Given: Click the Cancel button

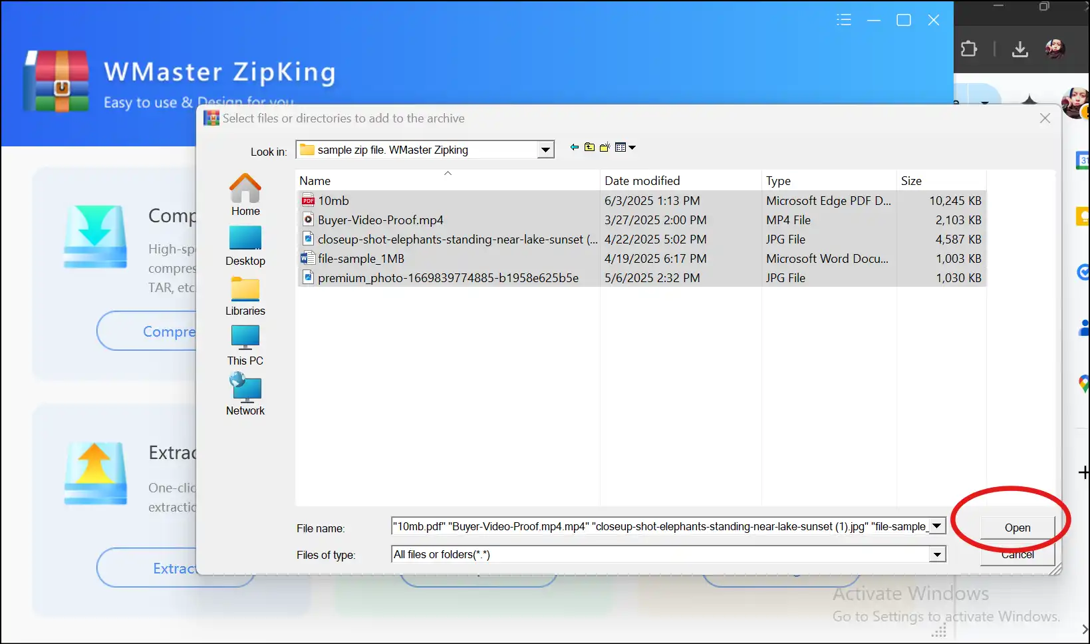Looking at the screenshot, I should (x=1018, y=555).
